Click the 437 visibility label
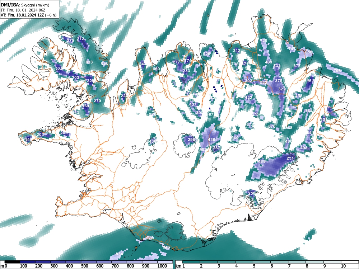 (x=193, y=104)
